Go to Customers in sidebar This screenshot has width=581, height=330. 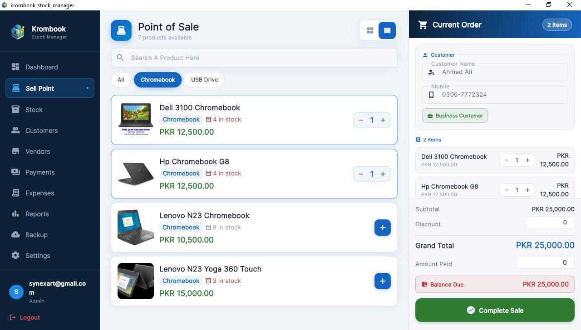click(41, 131)
